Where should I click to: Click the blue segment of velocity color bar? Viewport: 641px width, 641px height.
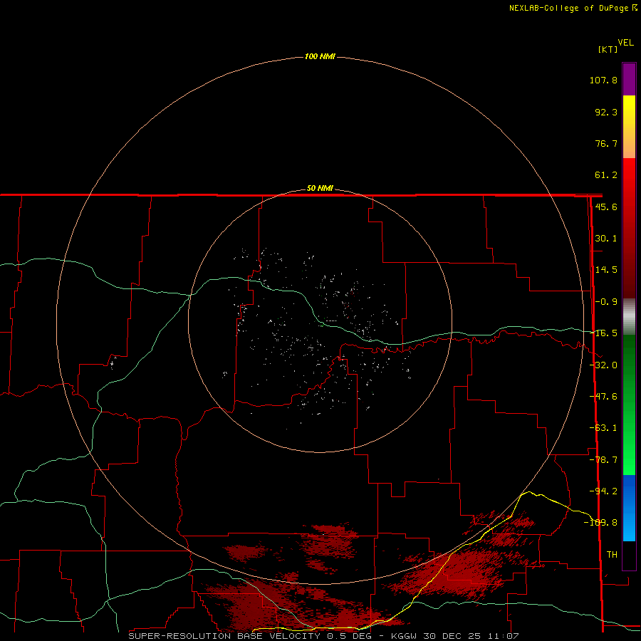tap(629, 508)
